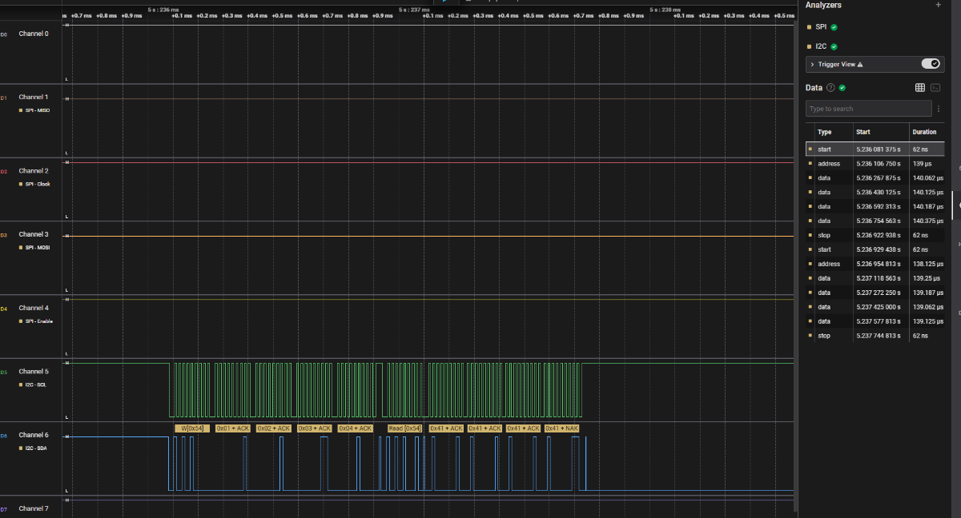The image size is (961, 518).
Task: Expand the Trigger View chevron
Action: (812, 64)
